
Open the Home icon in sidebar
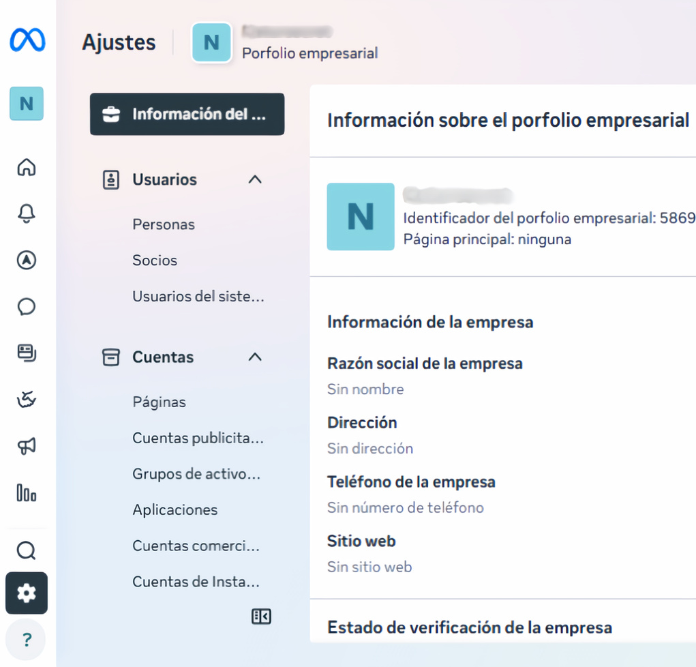27,167
